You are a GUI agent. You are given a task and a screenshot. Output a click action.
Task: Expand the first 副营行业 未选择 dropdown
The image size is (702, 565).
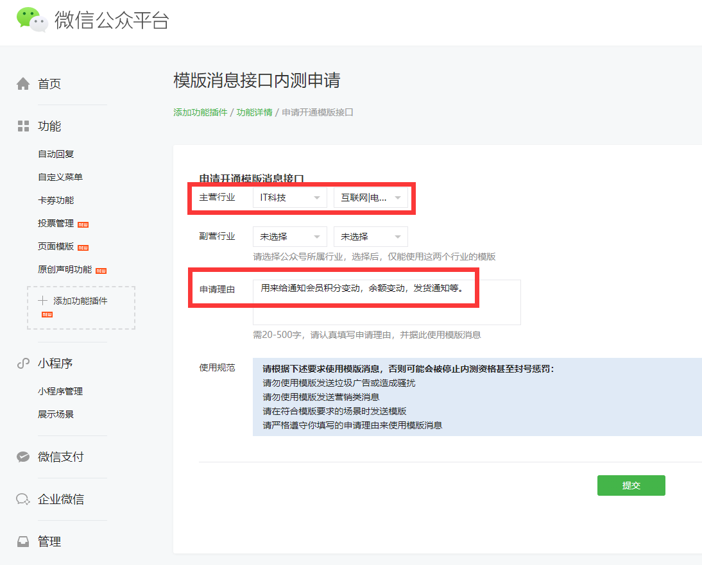coord(289,237)
